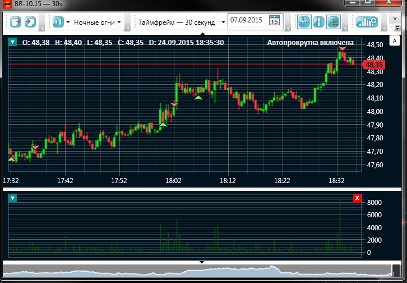Select the green buy marker near 18:00
The height and width of the screenshot is (283, 407).
click(x=163, y=125)
